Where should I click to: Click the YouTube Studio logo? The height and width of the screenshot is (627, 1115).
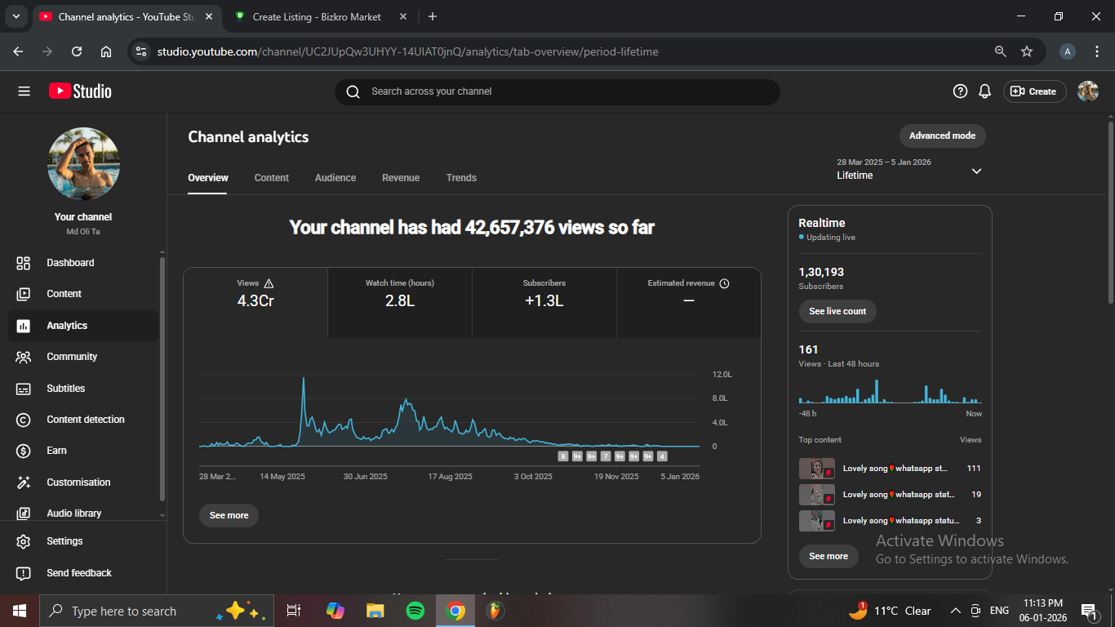[80, 91]
